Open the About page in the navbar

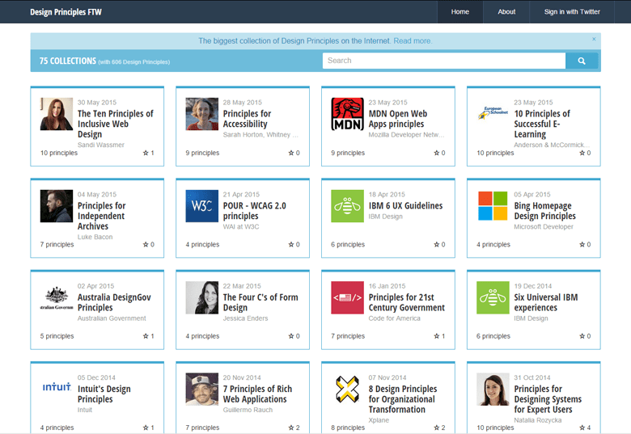(506, 11)
